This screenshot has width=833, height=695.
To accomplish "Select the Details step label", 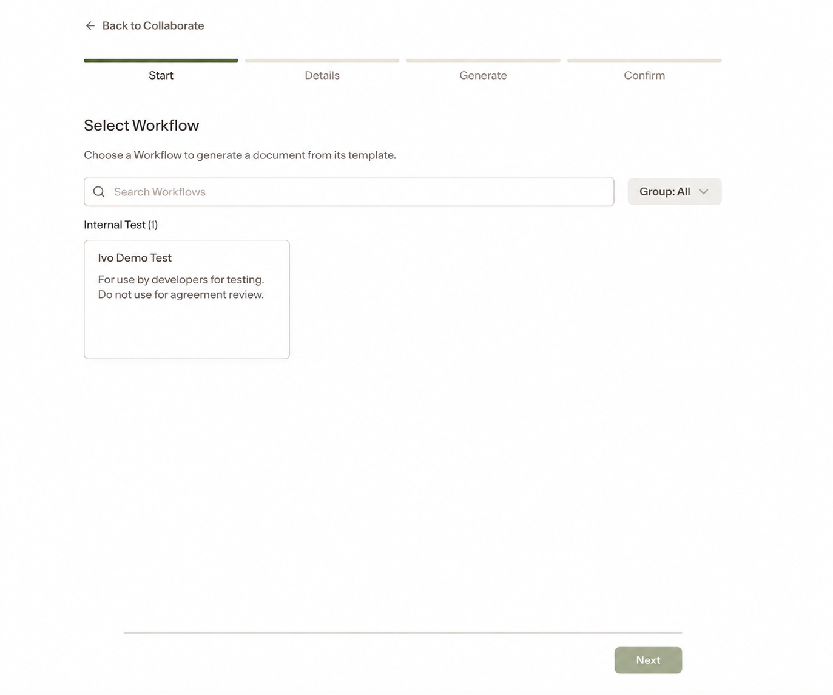I will 322,75.
